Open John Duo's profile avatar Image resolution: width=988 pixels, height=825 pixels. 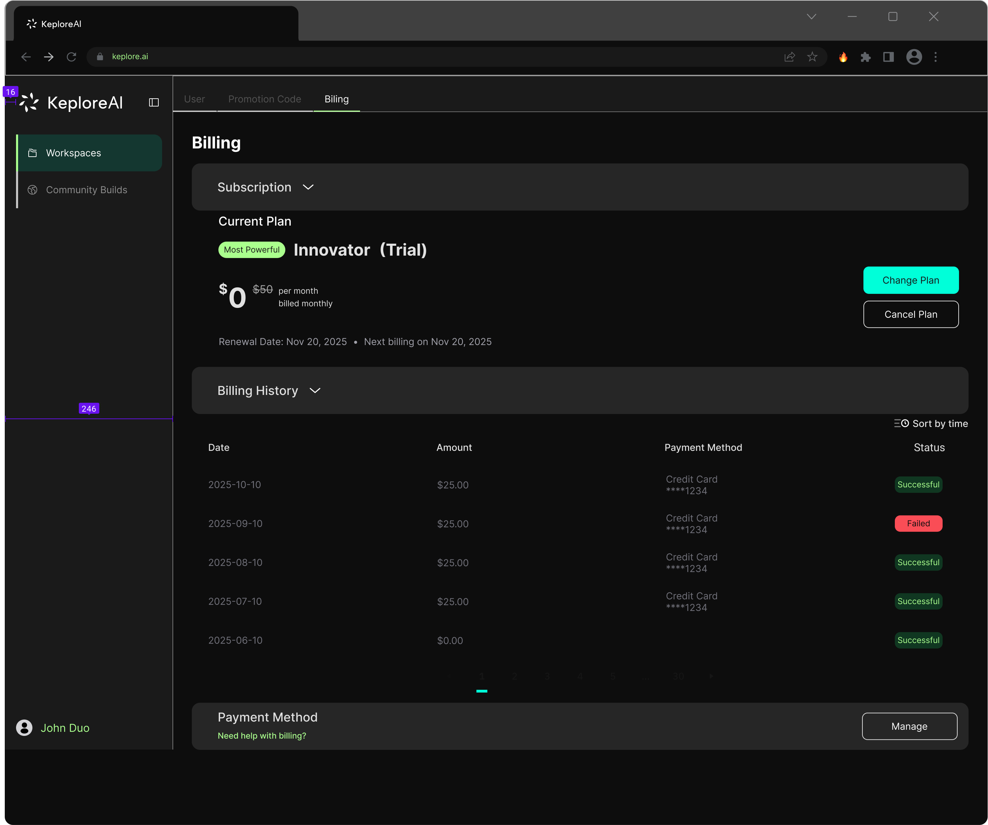coord(23,728)
